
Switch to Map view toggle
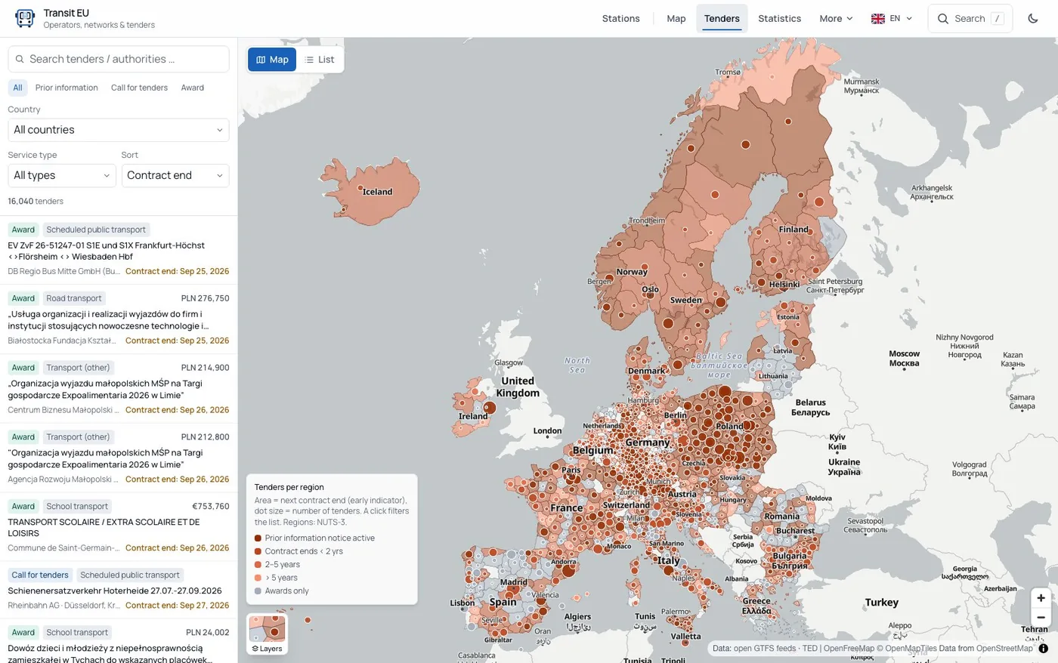[272, 60]
